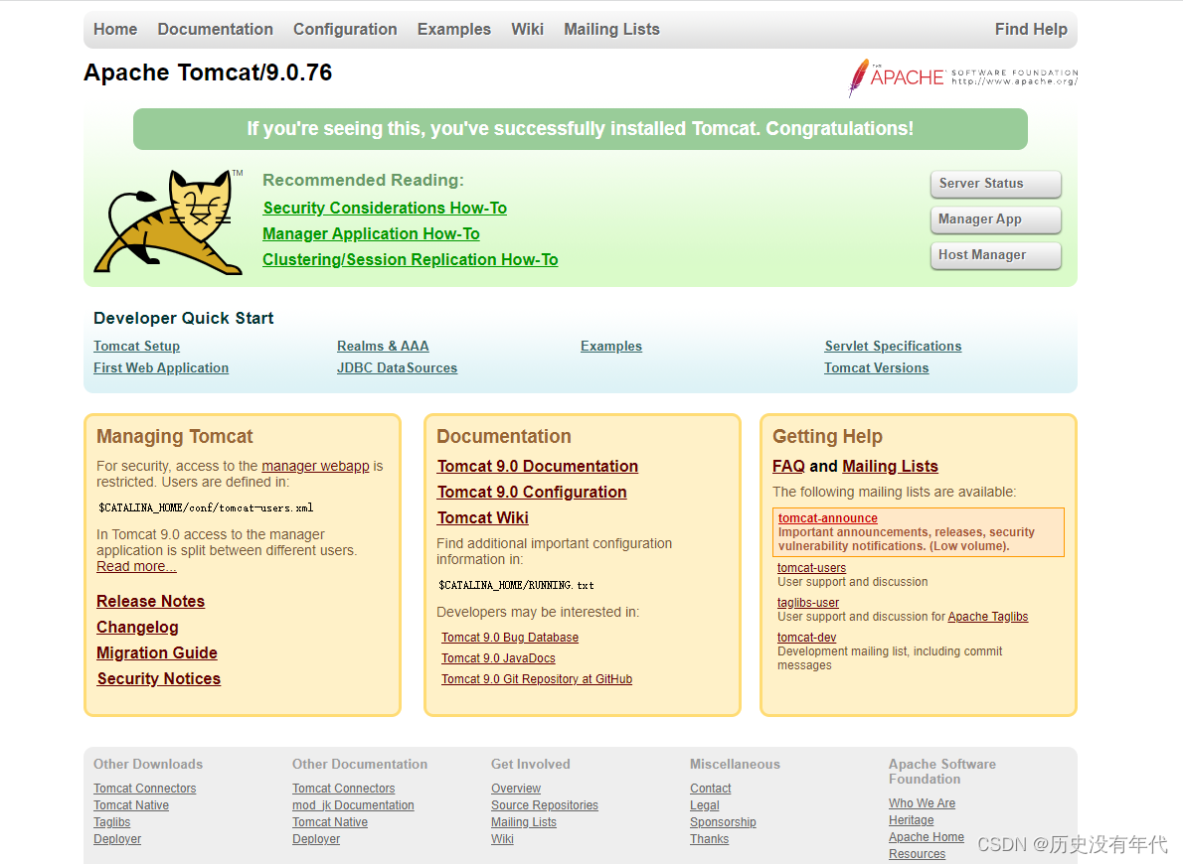Open Security Considerations How-To link
Viewport: 1183px width, 864px height.
385,209
